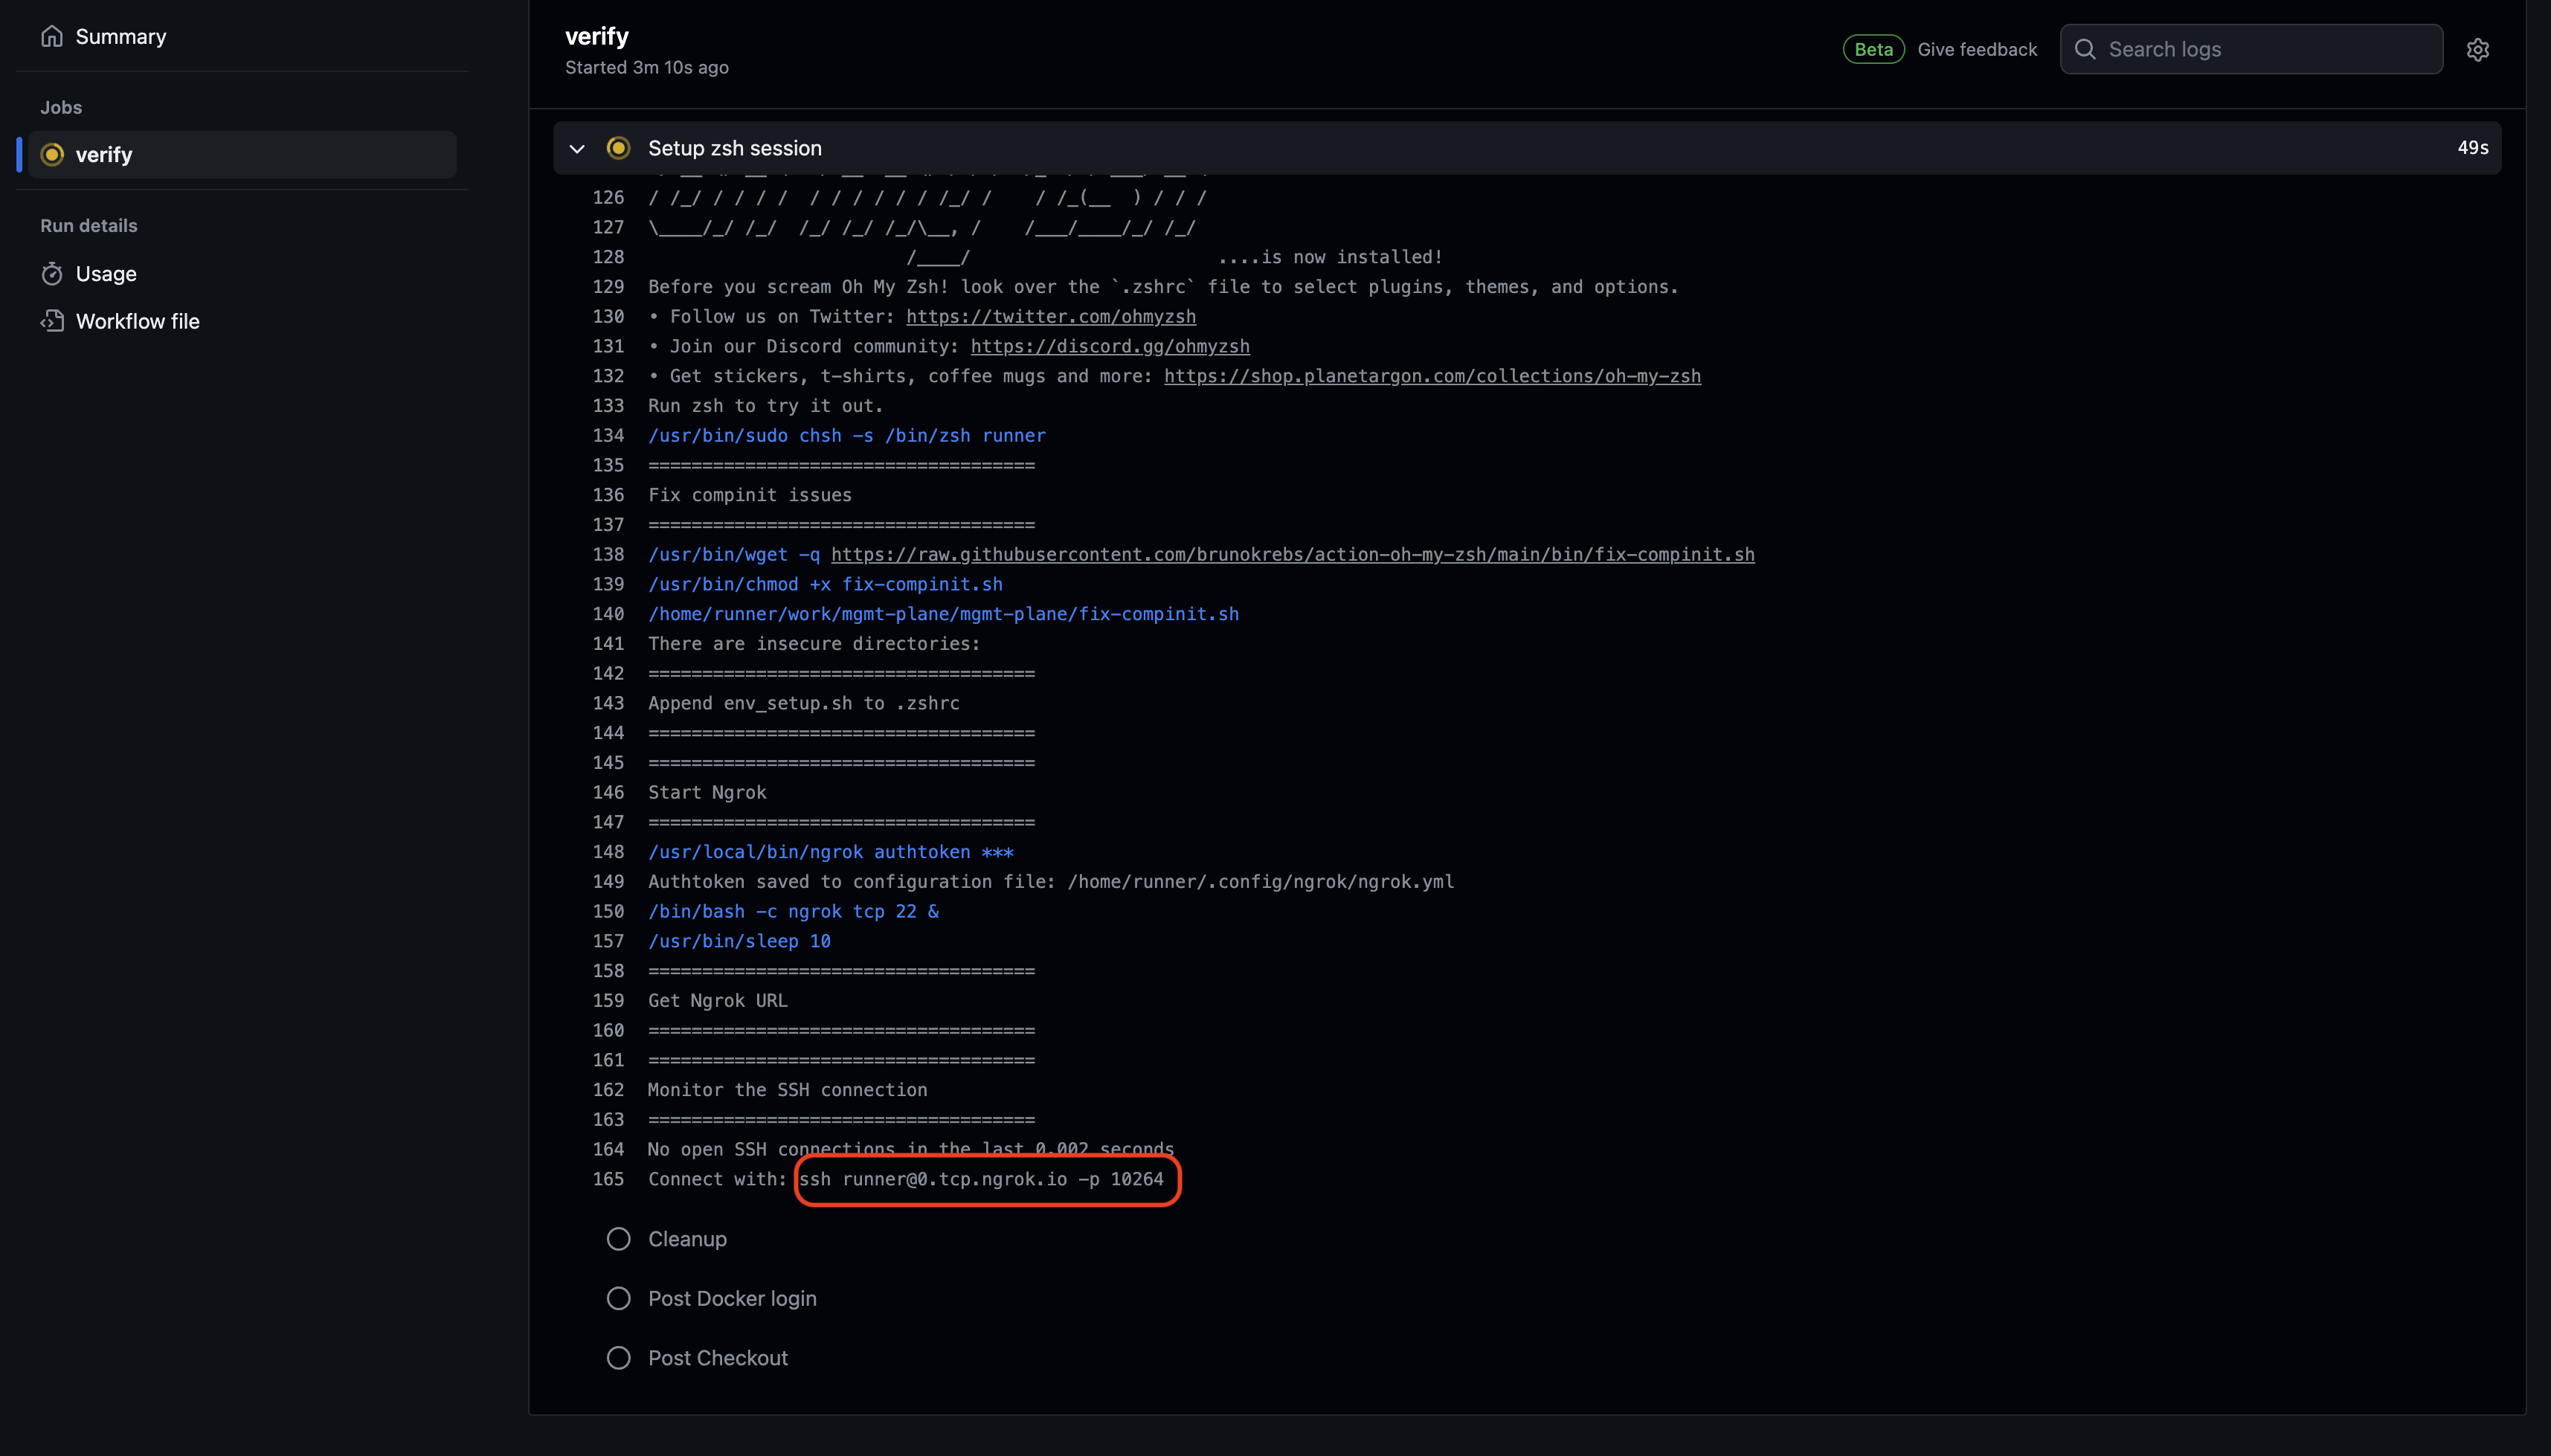
Task: Collapse the Setup zsh session step
Action: coord(577,148)
